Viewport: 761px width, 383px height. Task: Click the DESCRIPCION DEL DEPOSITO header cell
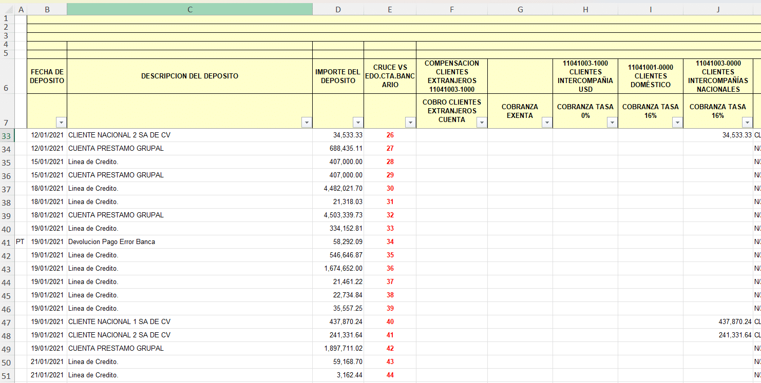(189, 76)
